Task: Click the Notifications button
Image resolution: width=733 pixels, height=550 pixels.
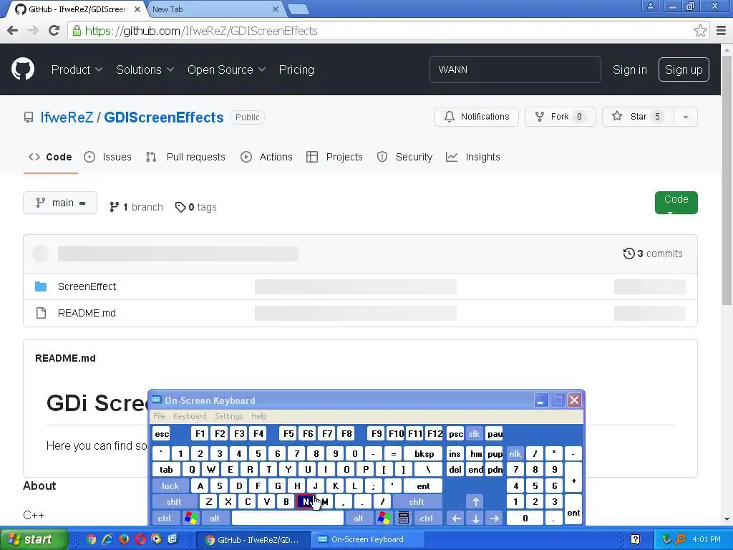Action: coord(476,117)
